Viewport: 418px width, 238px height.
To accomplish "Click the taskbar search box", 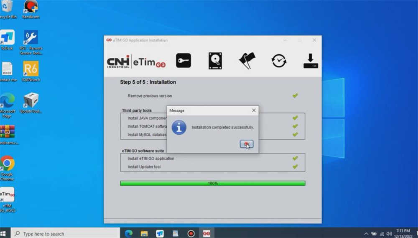I will [65, 234].
